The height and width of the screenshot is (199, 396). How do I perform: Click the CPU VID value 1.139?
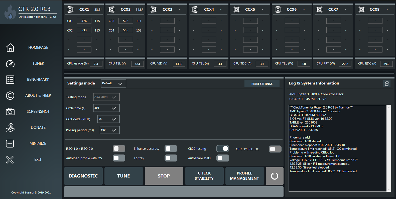coord(179,64)
